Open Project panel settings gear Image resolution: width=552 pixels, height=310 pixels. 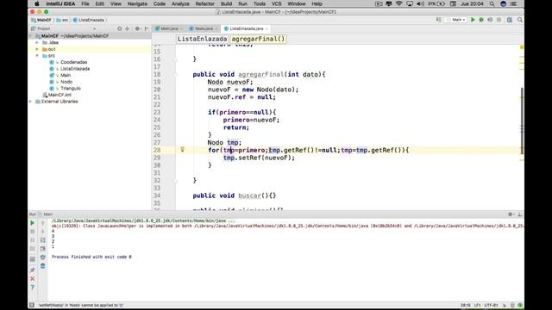click(137, 28)
